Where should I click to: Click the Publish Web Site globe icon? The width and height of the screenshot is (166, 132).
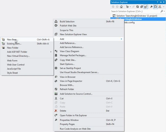(56, 25)
